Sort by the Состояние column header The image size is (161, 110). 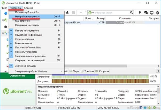[125, 18]
